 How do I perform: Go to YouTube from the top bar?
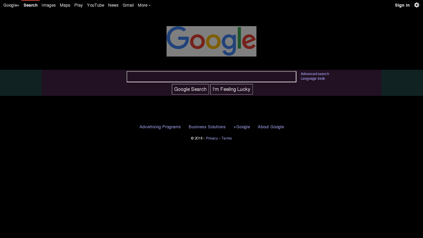click(96, 5)
